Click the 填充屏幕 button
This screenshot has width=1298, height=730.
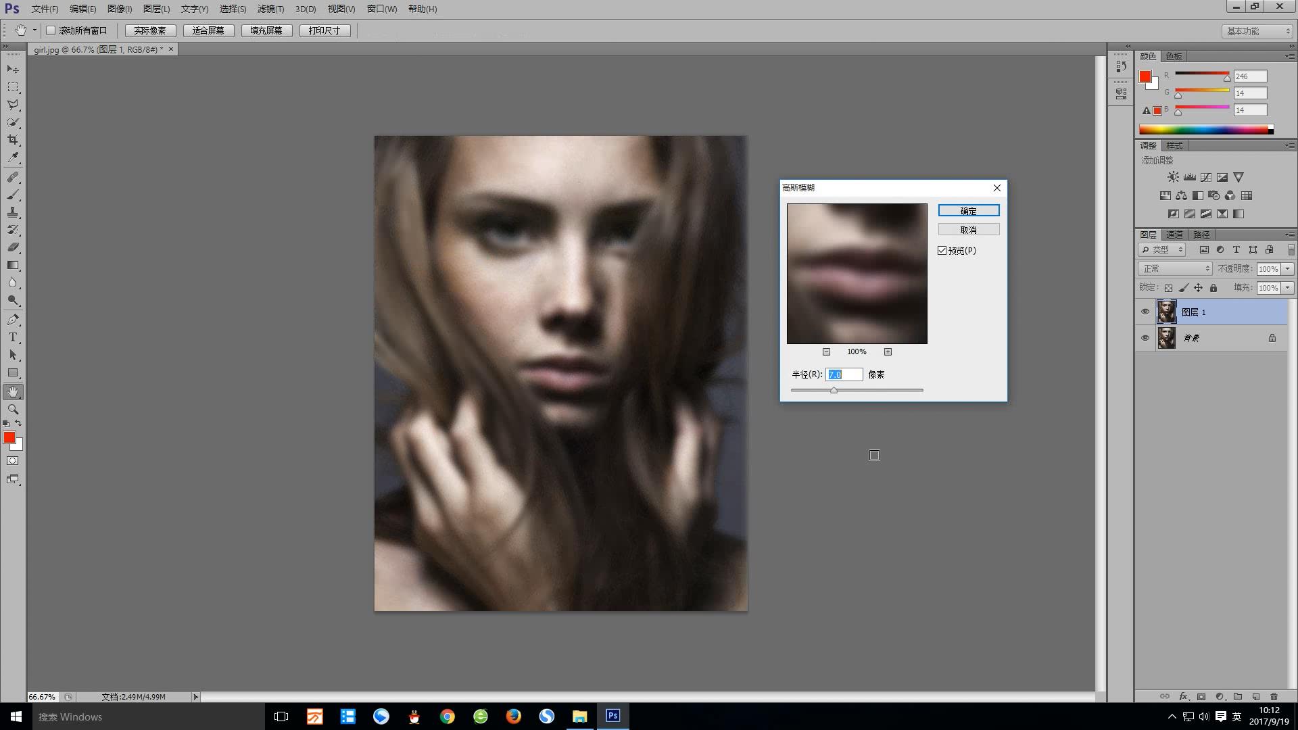coord(266,30)
